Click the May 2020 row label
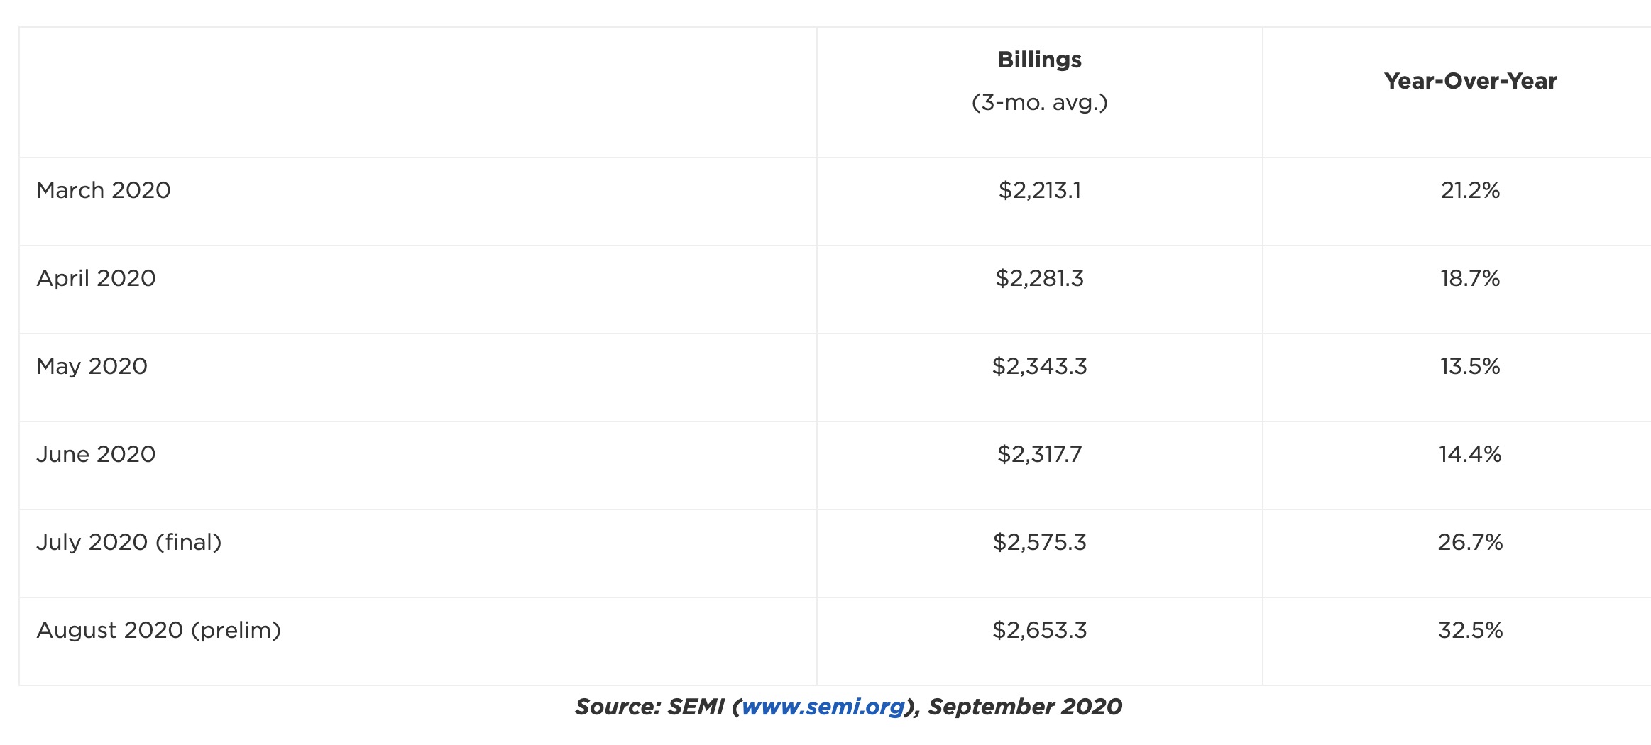Viewport: 1651px width, 745px height. click(x=92, y=366)
